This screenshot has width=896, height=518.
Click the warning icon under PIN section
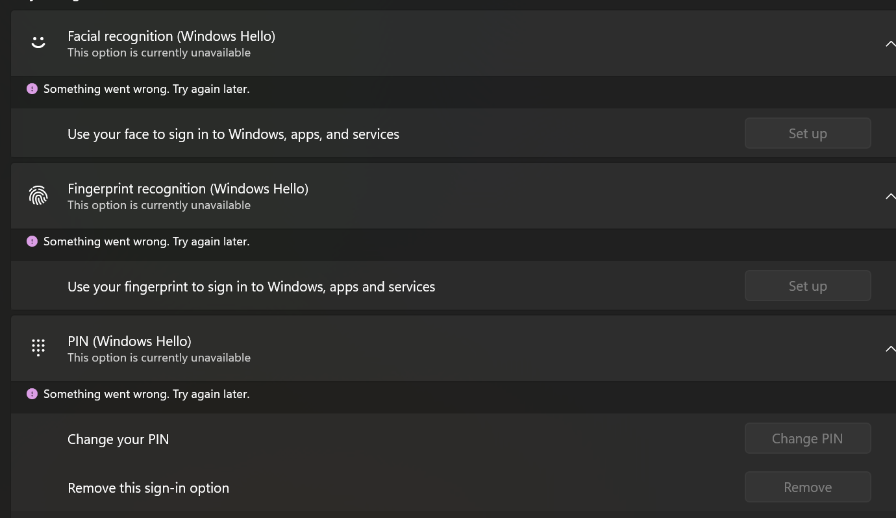pyautogui.click(x=32, y=394)
